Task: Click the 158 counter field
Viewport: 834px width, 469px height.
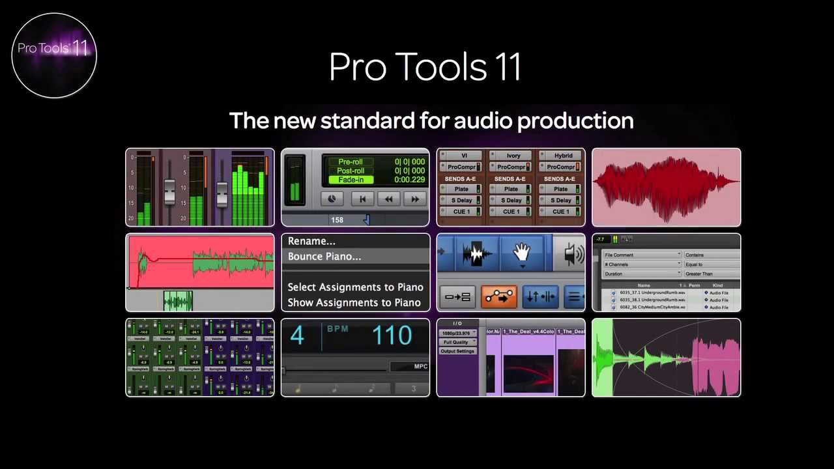Action: (x=337, y=220)
